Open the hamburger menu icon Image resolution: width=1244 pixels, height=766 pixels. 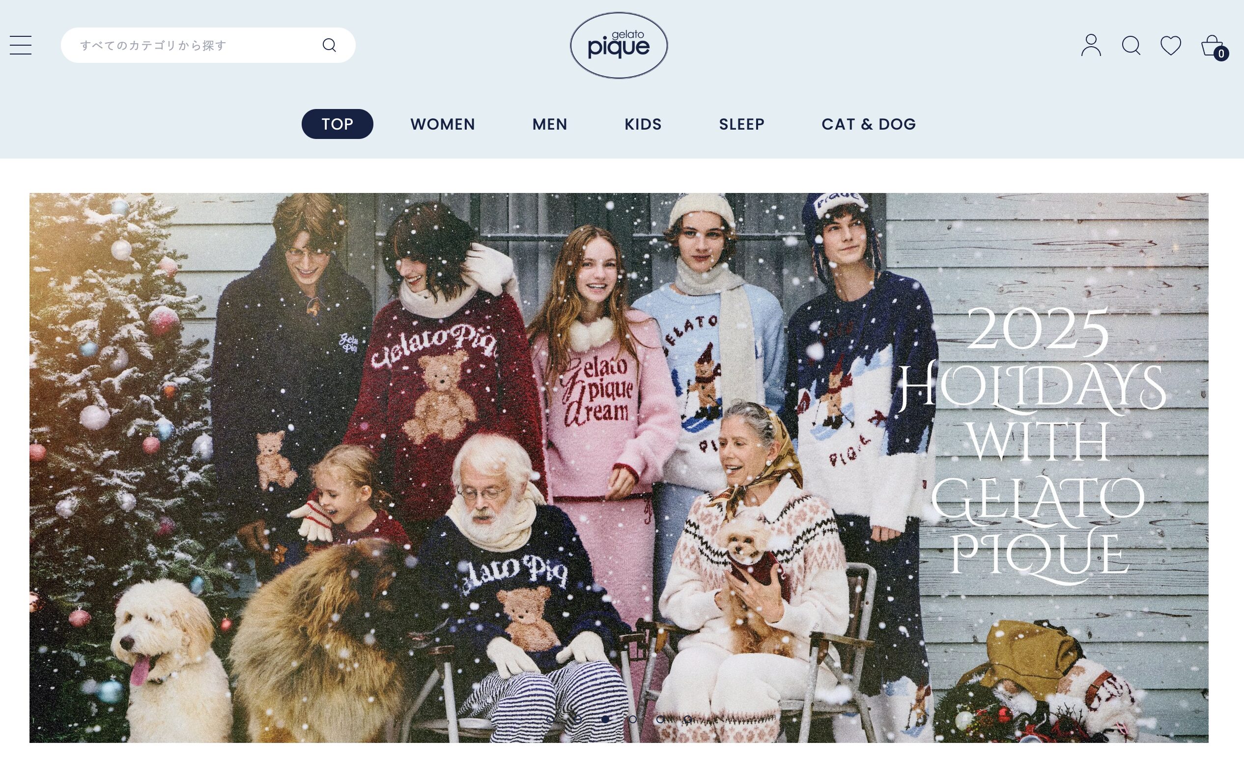click(21, 45)
